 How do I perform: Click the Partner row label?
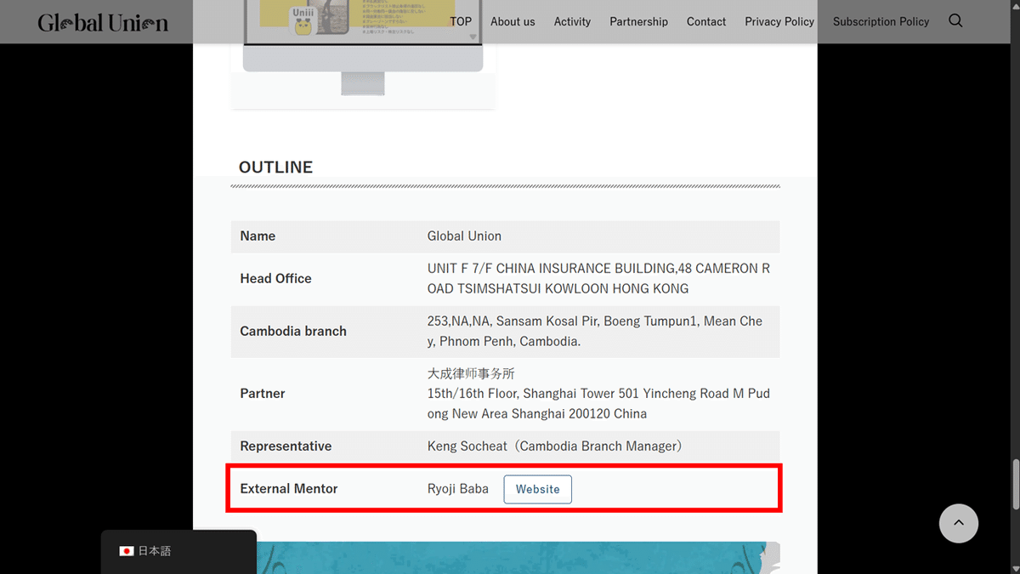(263, 393)
